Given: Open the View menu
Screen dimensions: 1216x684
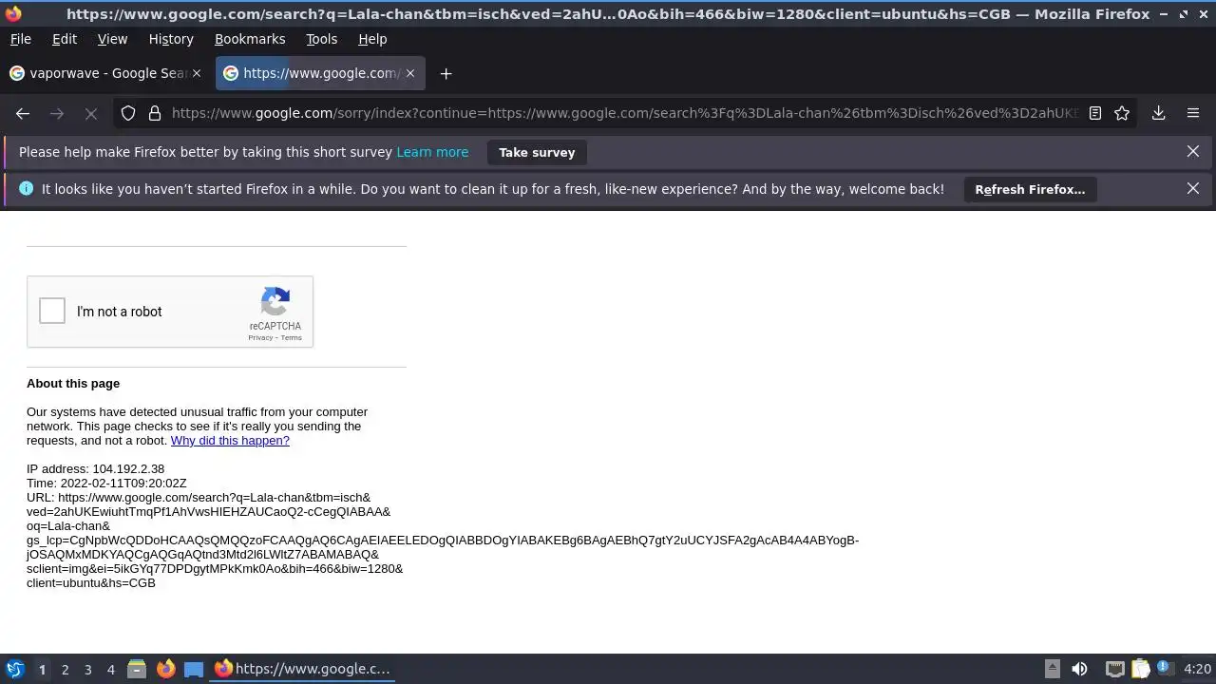Looking at the screenshot, I should (112, 39).
